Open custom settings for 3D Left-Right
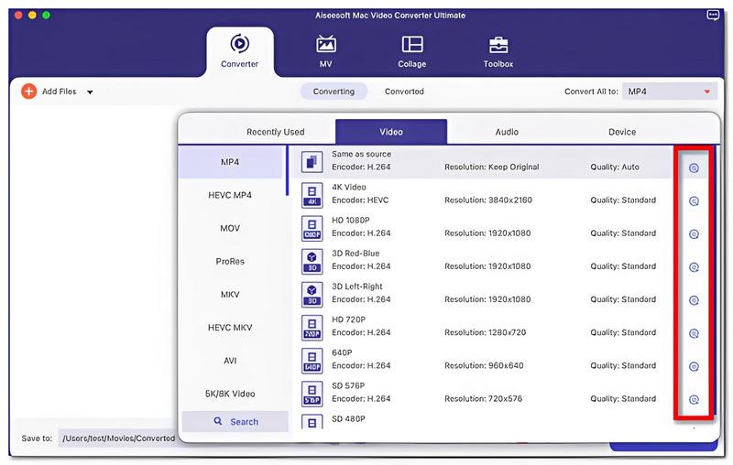 [x=695, y=300]
